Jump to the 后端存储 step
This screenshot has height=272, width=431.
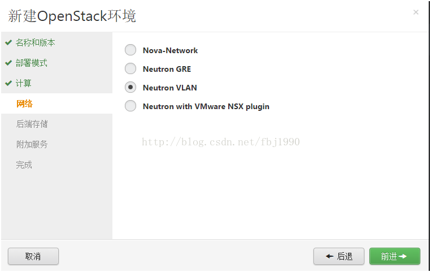click(32, 124)
